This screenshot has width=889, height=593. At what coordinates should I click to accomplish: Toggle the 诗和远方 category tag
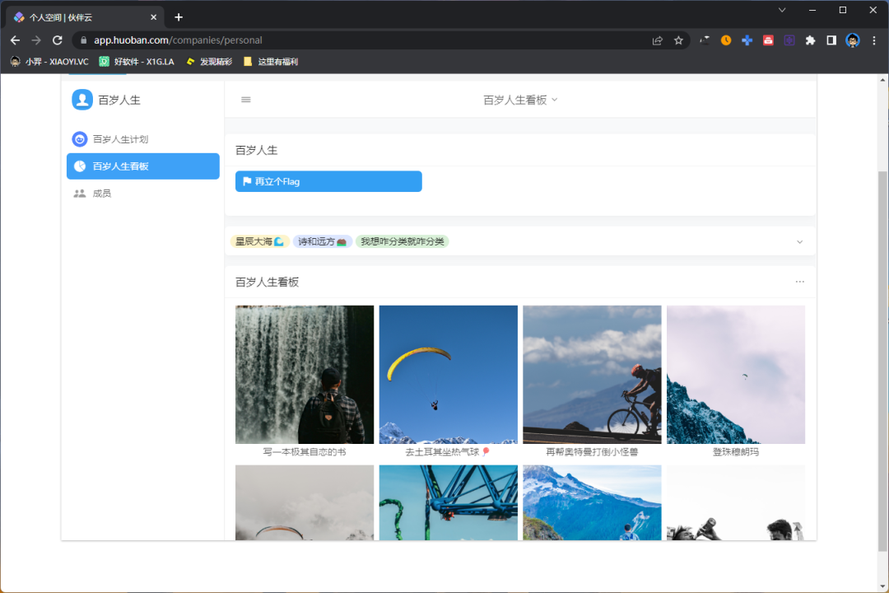click(322, 241)
